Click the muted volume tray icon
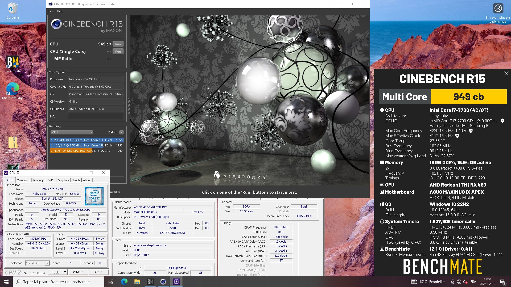Viewport: 511px width, 287px height. point(465,282)
